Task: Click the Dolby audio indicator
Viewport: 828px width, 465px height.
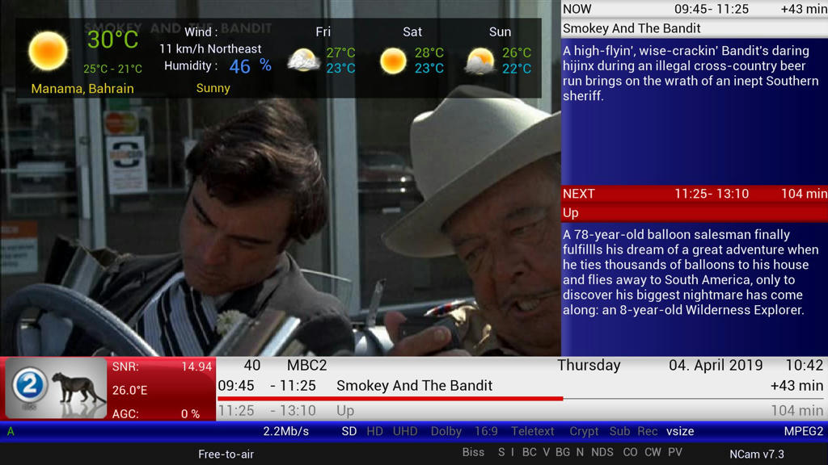Action: coord(446,431)
